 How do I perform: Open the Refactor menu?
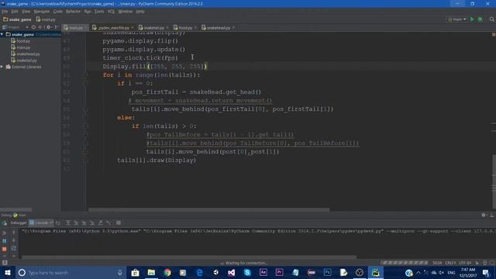(73, 12)
